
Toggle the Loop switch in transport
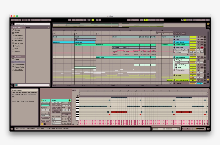(x=145, y=20)
